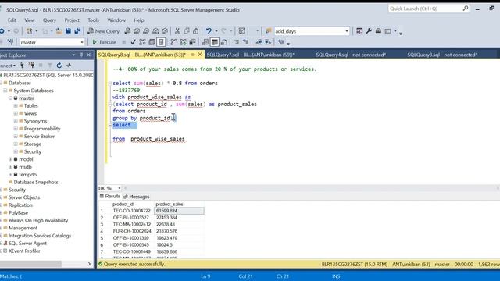Open the Edit menu
500x281 pixels.
[12, 20]
